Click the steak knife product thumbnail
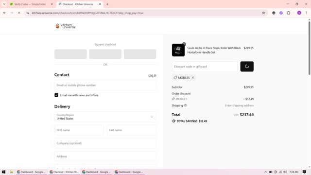 (178, 50)
